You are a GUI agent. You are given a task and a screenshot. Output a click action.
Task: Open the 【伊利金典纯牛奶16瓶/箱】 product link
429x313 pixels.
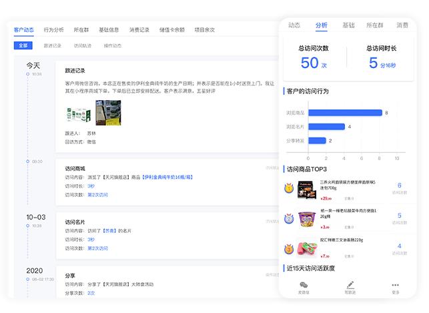[167, 178]
